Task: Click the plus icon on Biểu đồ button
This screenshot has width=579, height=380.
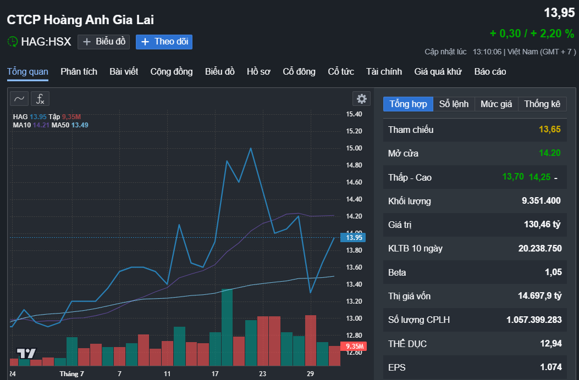Action: [87, 42]
